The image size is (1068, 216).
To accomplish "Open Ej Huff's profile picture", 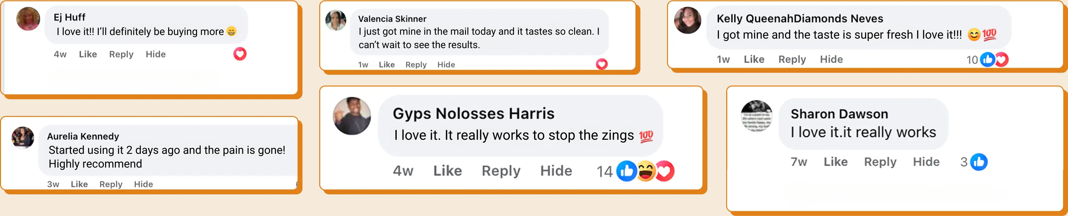I will [x=28, y=19].
